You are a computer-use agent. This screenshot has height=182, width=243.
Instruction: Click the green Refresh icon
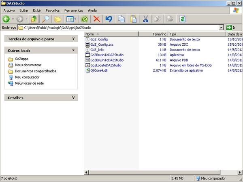click(182, 19)
